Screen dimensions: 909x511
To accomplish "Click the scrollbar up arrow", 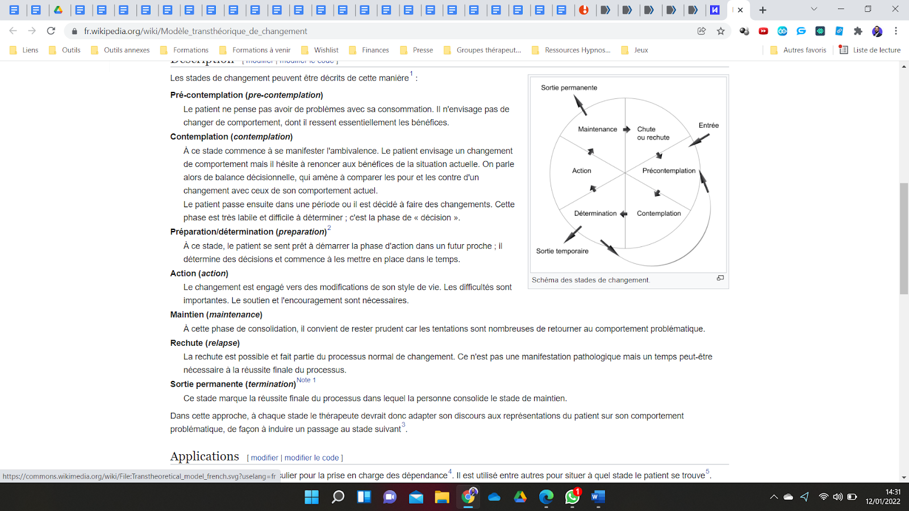I will click(x=904, y=66).
